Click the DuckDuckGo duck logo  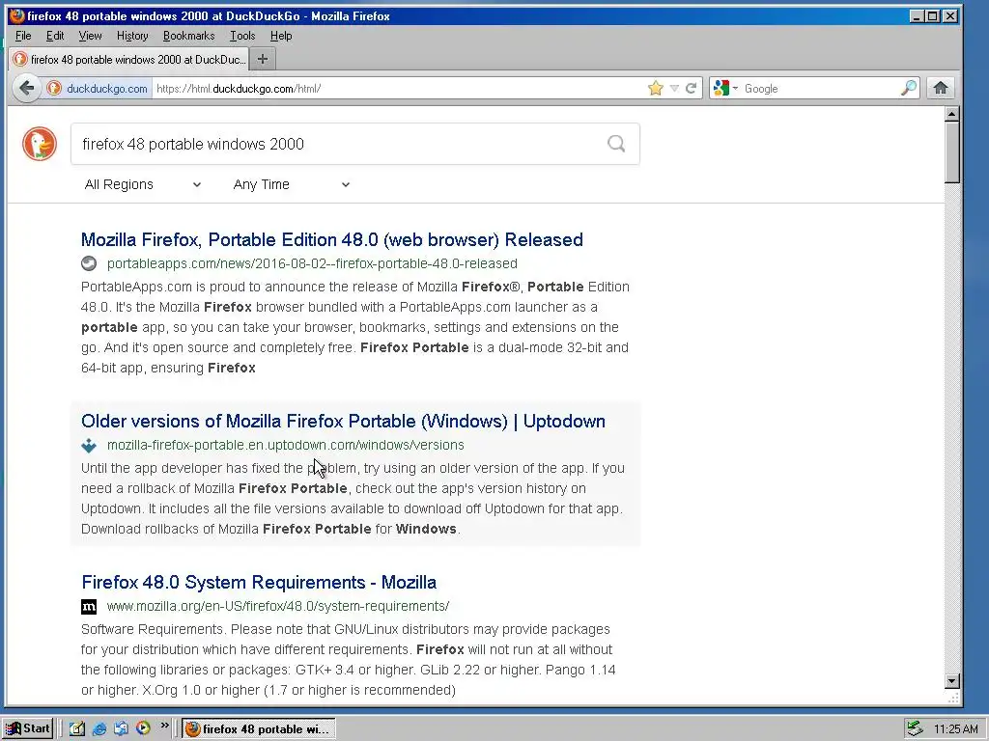39,144
